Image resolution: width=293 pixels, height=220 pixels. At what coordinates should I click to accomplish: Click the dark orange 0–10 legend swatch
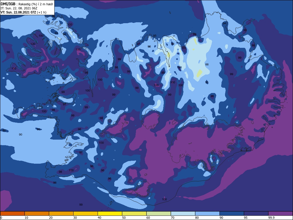(x=12, y=214)
